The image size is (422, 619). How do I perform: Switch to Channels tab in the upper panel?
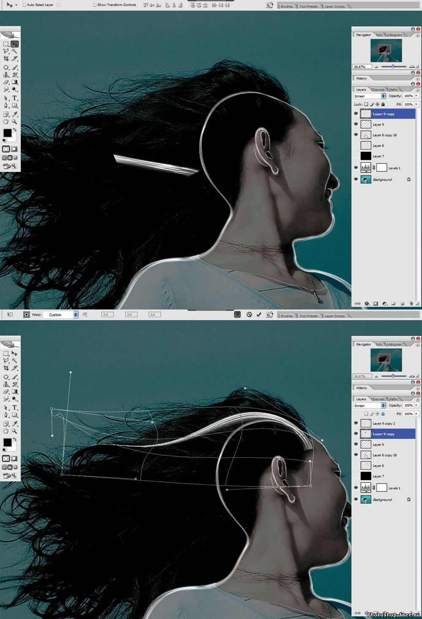pos(377,90)
